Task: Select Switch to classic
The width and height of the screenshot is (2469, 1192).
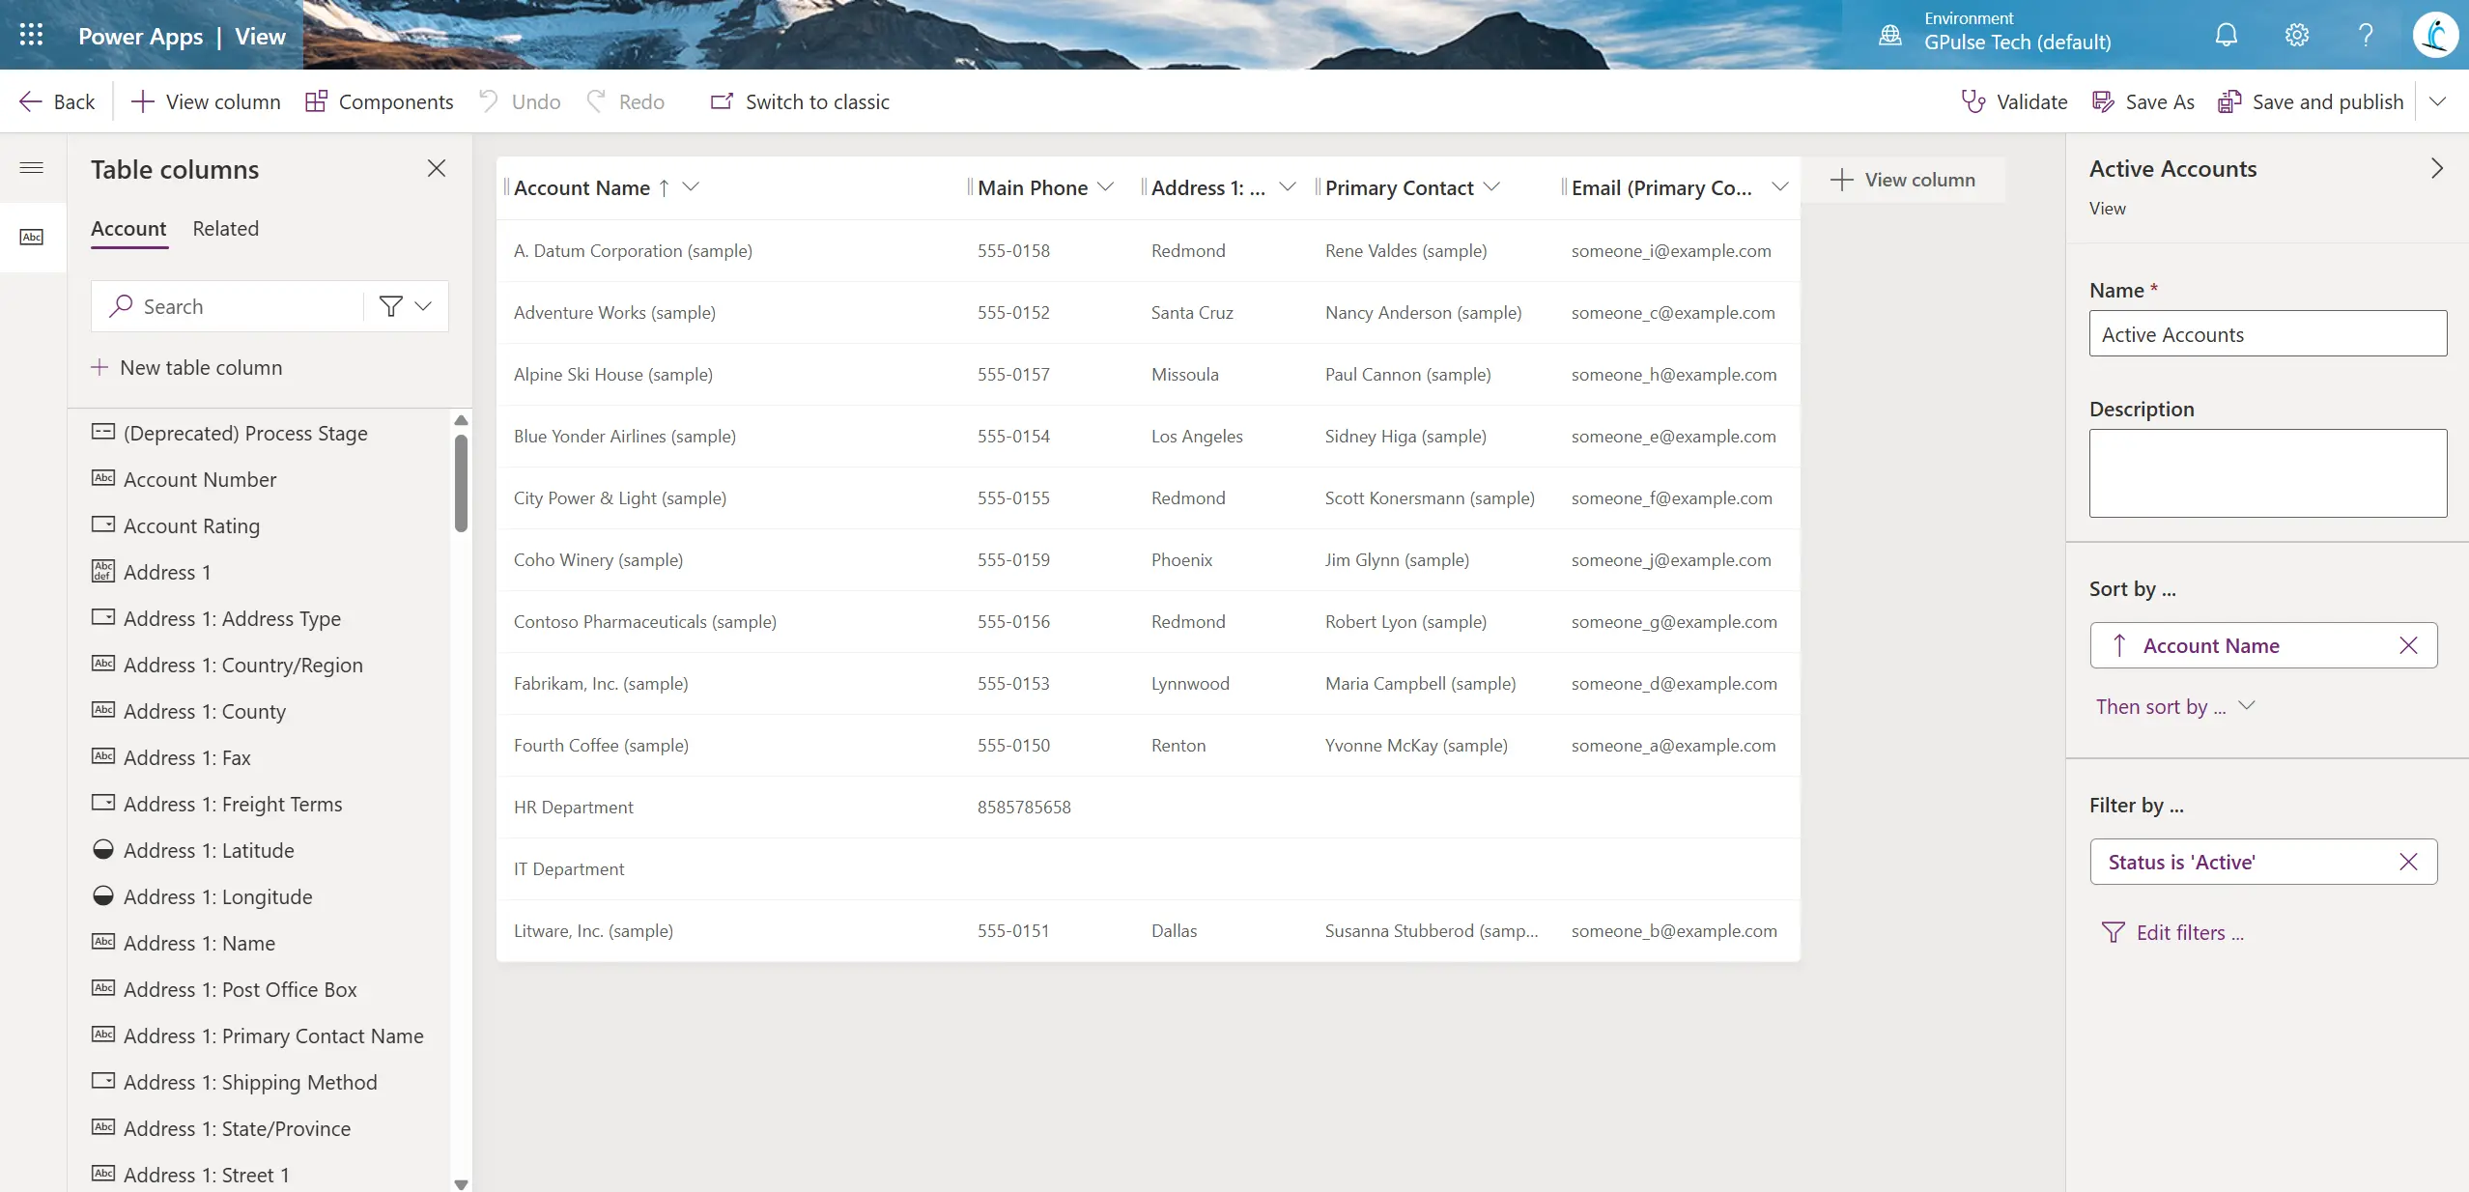Action: 799,100
